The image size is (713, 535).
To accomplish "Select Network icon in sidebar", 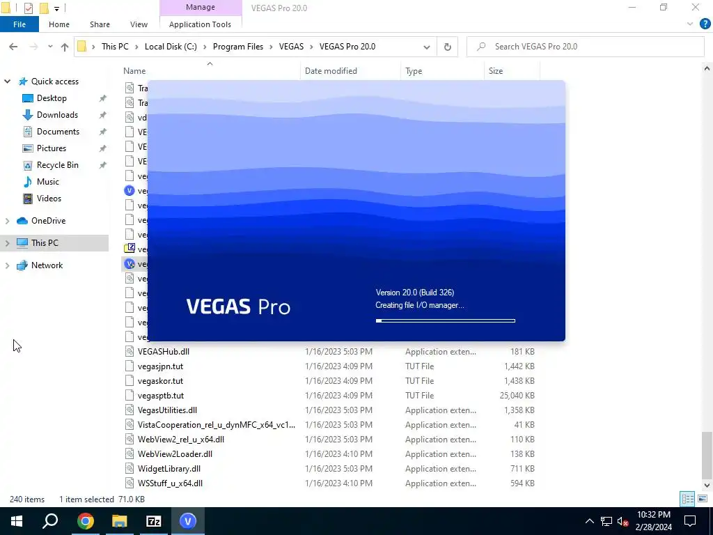I will 22,265.
